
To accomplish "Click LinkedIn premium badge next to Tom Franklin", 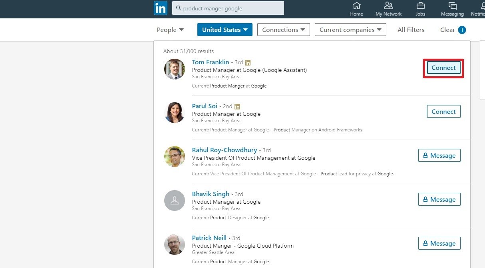I will point(248,63).
